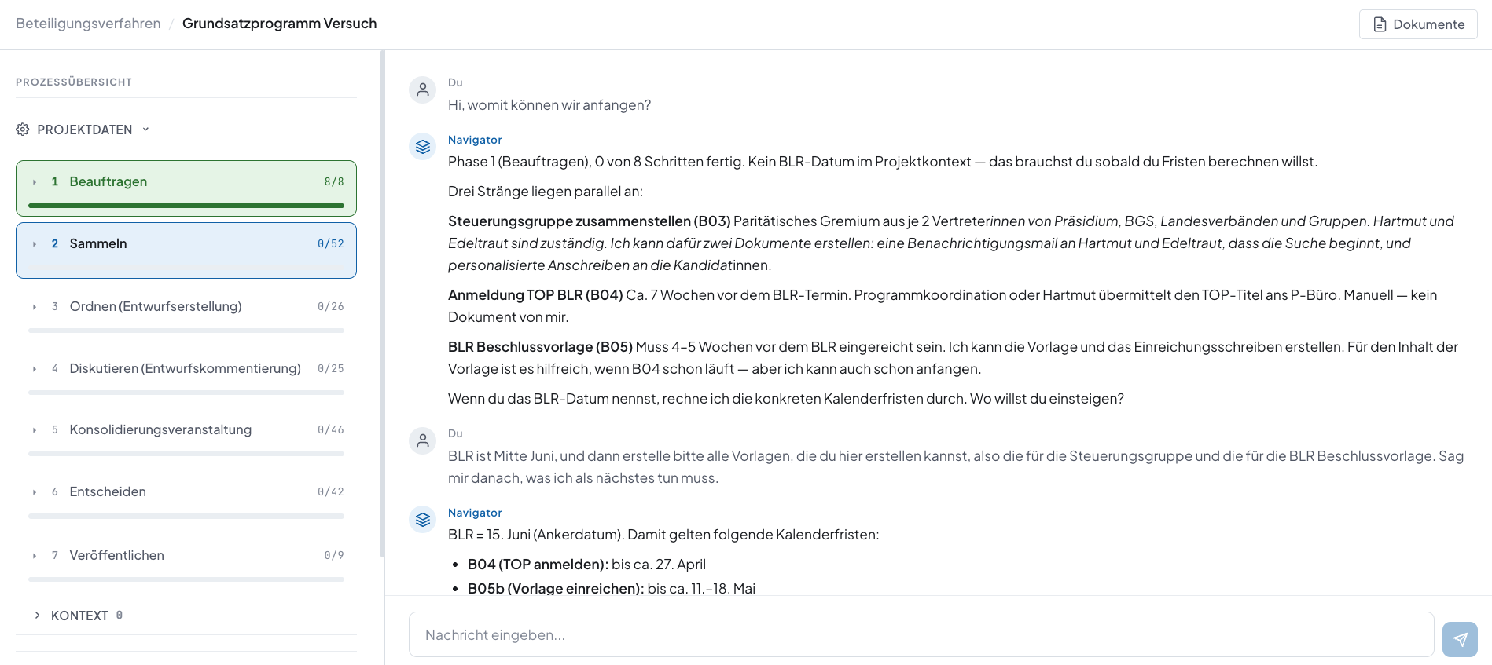The width and height of the screenshot is (1492, 665).
Task: Expand the Beauftragen phase arrow
Action: (35, 182)
